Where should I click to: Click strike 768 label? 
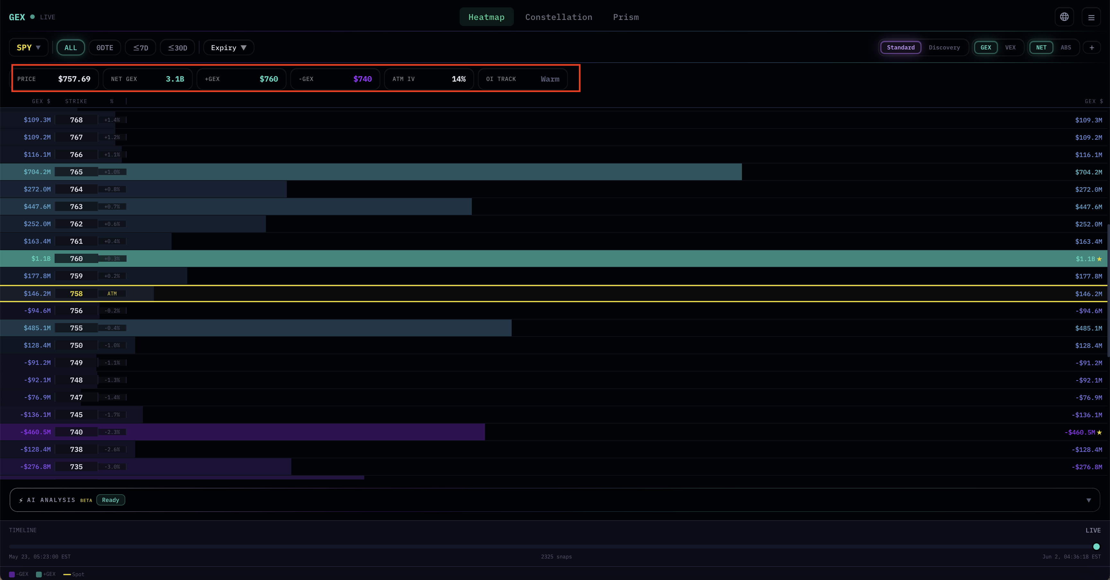point(76,120)
